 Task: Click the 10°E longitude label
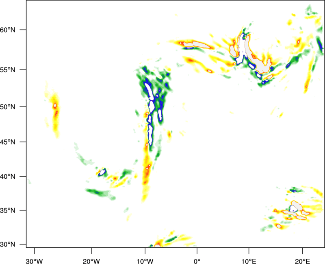tap(249, 261)
